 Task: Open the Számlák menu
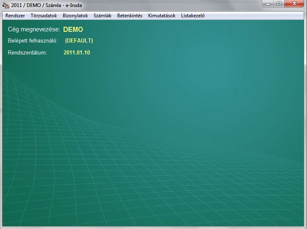tap(102, 16)
